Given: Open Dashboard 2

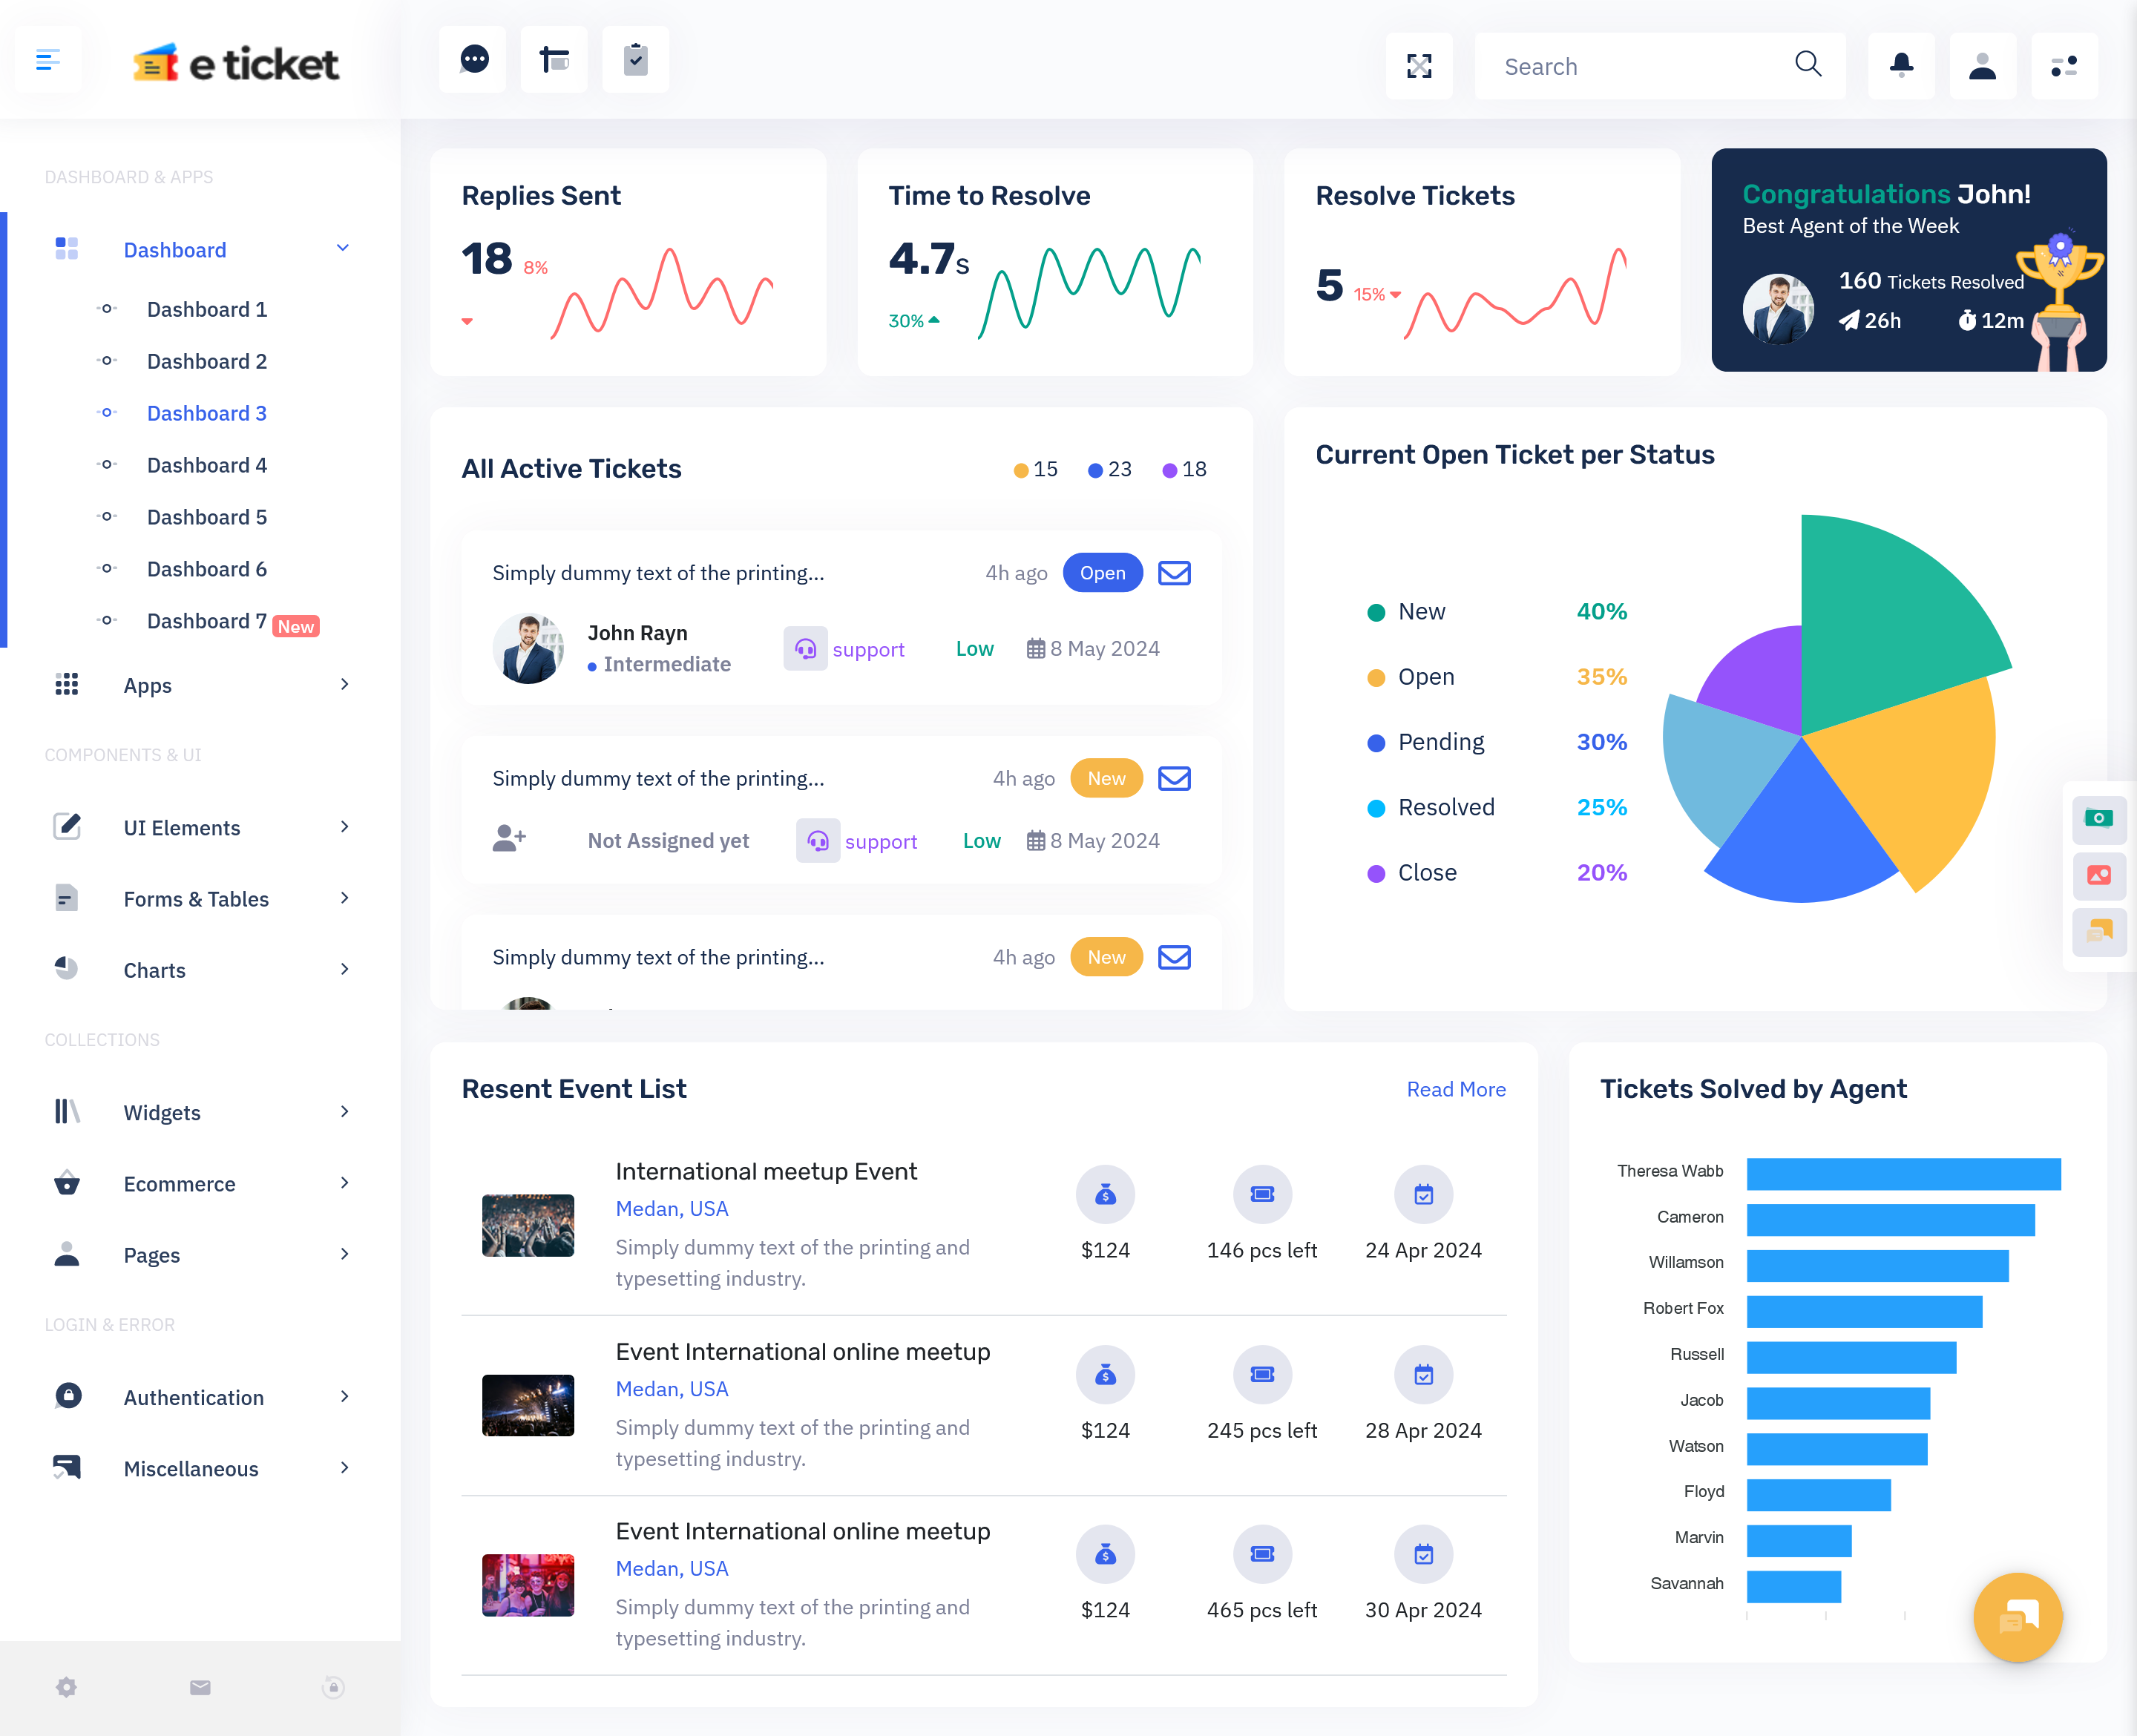Looking at the screenshot, I should click(207, 361).
